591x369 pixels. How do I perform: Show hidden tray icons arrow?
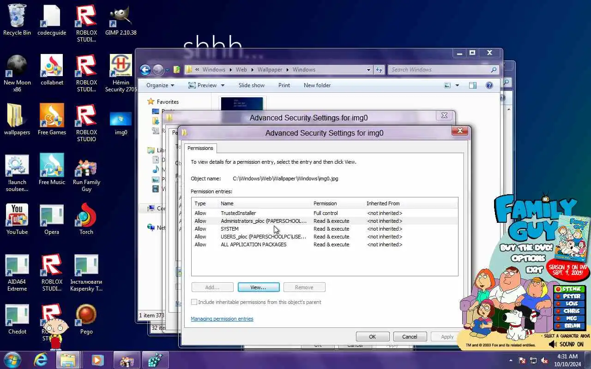click(x=511, y=360)
